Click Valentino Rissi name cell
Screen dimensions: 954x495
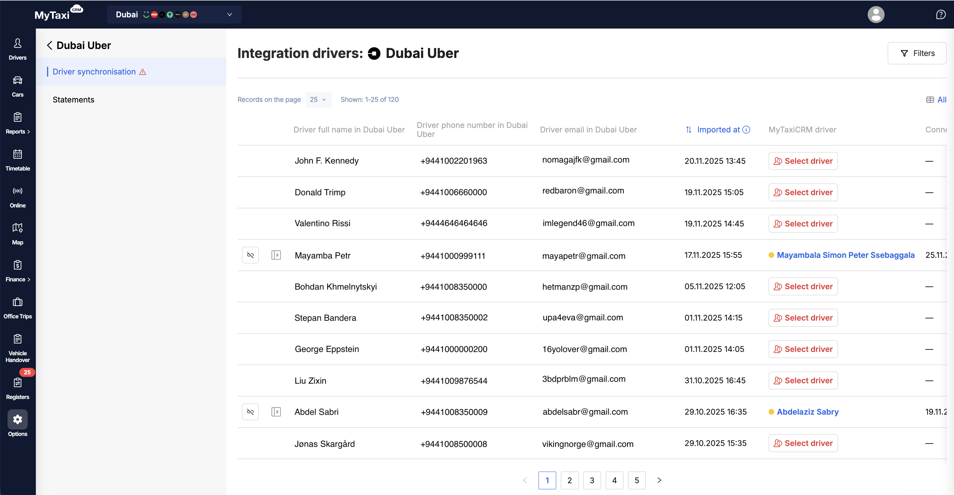[323, 224]
